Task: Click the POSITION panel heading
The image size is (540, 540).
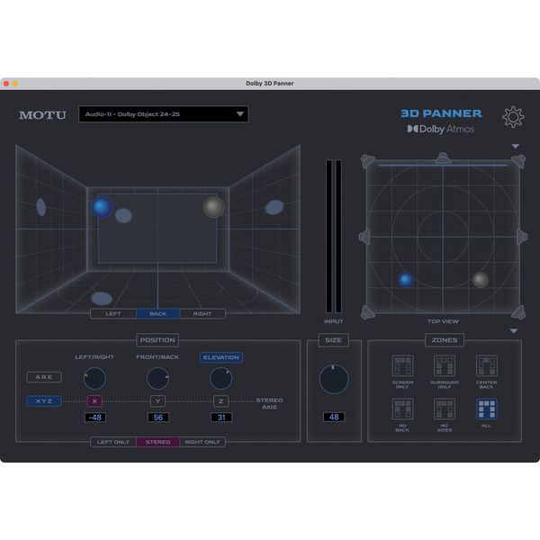Action: 157,340
